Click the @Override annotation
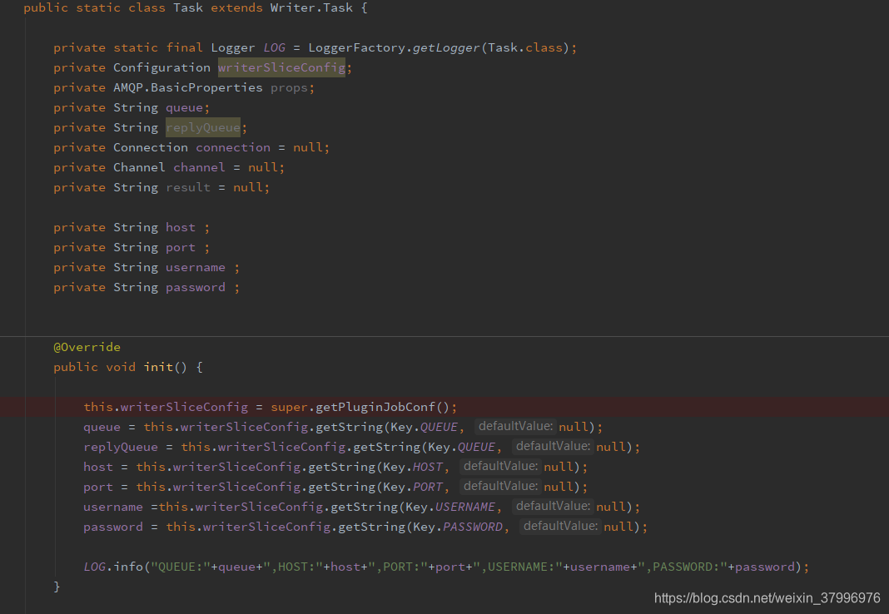The width and height of the screenshot is (889, 614). tap(87, 347)
